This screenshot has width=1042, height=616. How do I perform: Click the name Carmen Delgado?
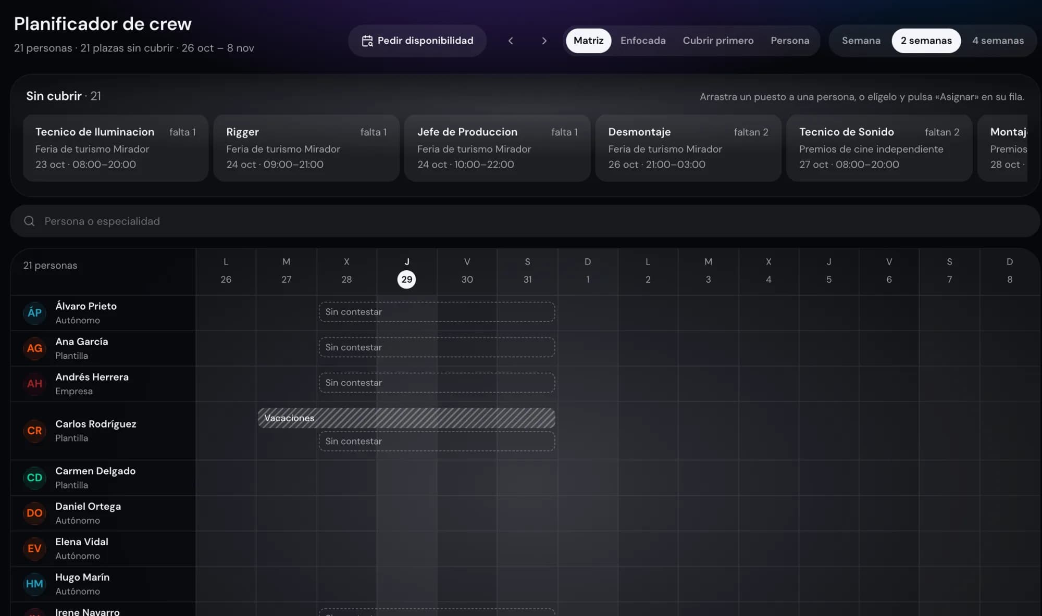95,471
